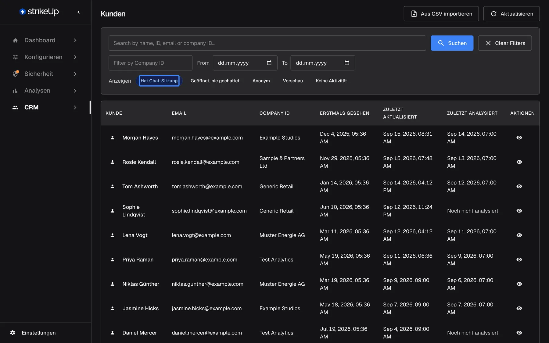This screenshot has height=343, width=549.
Task: Expand the Analysen menu chevron
Action: pyautogui.click(x=75, y=91)
